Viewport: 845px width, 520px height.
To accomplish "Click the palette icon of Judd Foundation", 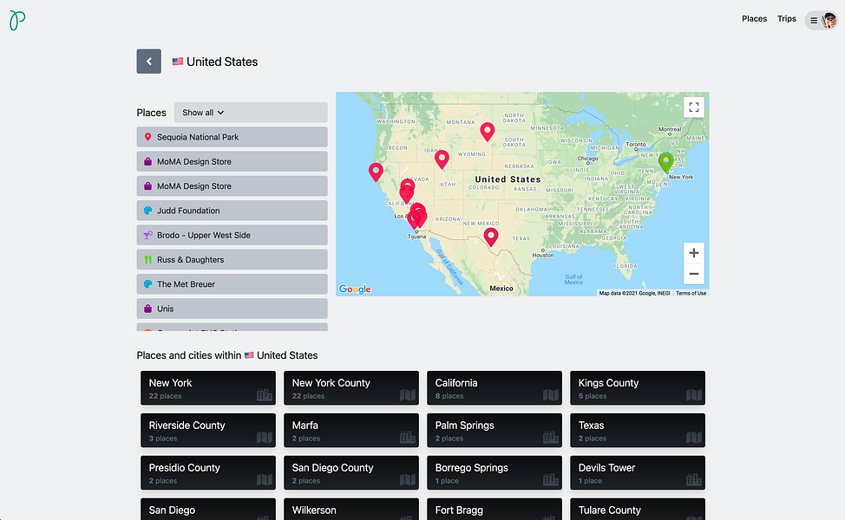I will coord(147,211).
